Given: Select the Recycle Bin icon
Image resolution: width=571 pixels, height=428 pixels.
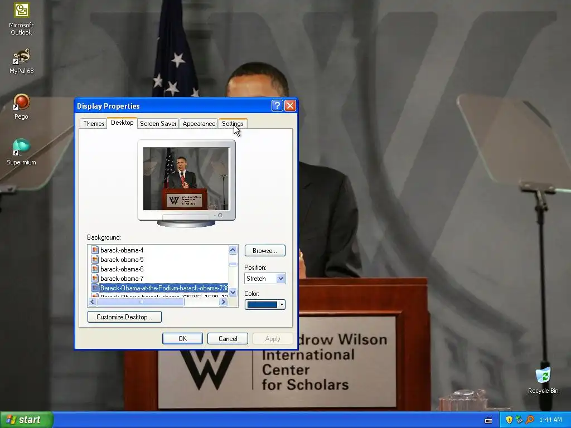Looking at the screenshot, I should [x=543, y=381].
